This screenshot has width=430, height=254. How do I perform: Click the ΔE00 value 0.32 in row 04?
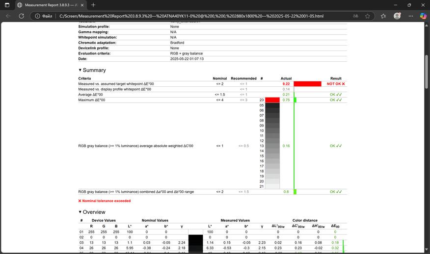pyautogui.click(x=335, y=248)
